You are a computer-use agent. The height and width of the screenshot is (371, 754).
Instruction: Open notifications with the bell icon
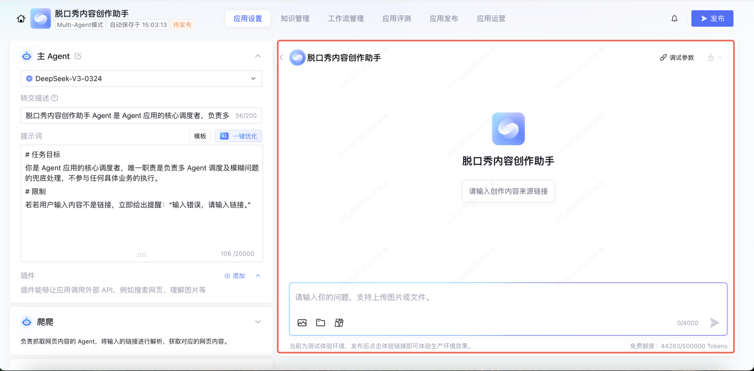point(675,18)
